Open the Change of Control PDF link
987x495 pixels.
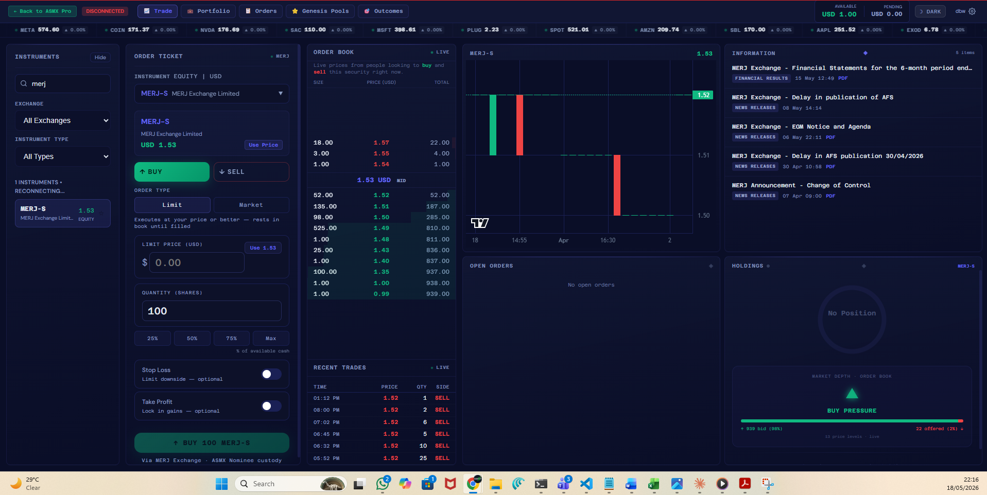[x=830, y=196]
